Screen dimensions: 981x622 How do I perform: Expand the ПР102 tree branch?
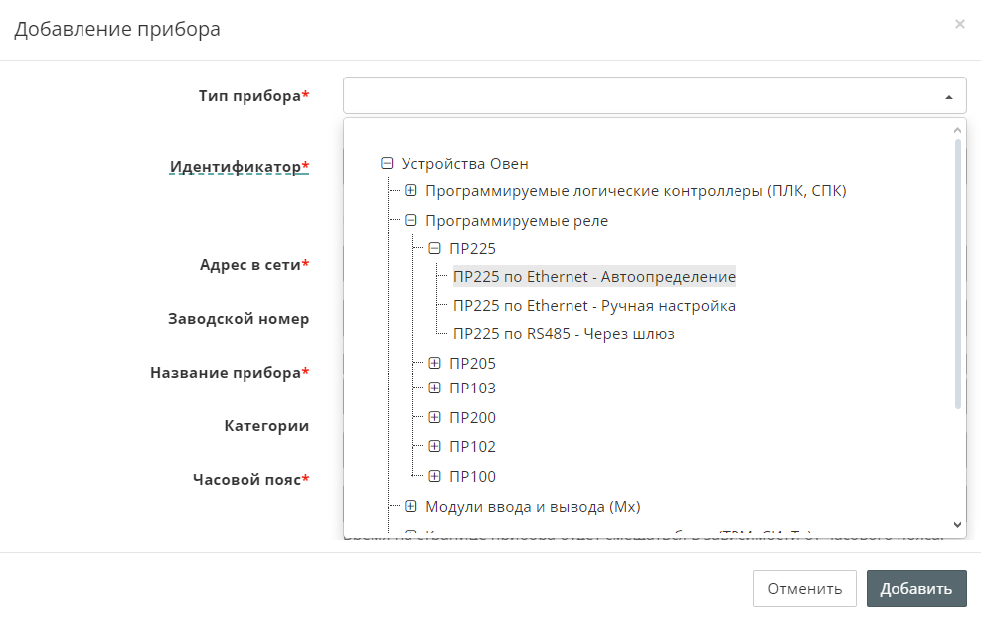pyautogui.click(x=434, y=447)
